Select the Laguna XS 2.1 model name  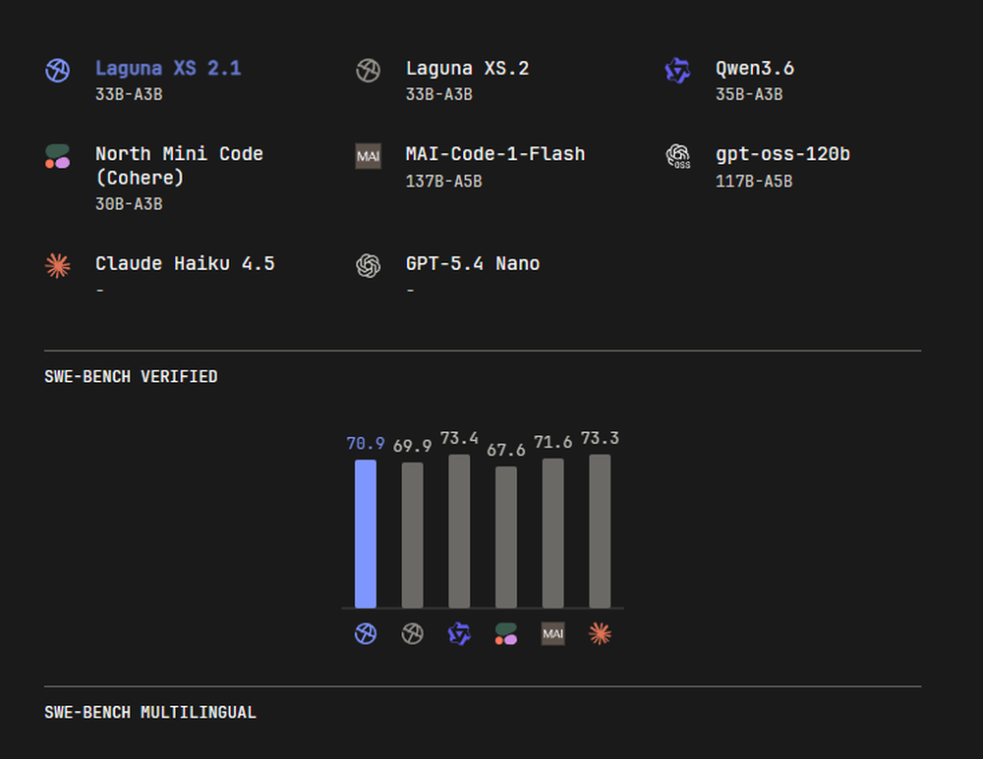click(x=168, y=69)
